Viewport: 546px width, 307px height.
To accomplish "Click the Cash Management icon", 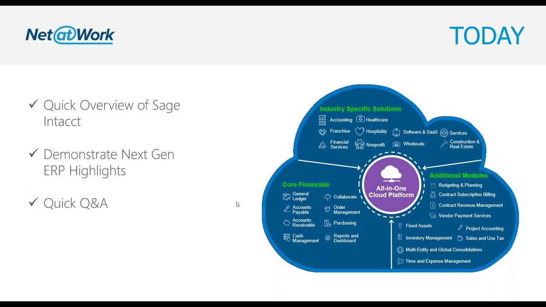I will click(x=287, y=237).
